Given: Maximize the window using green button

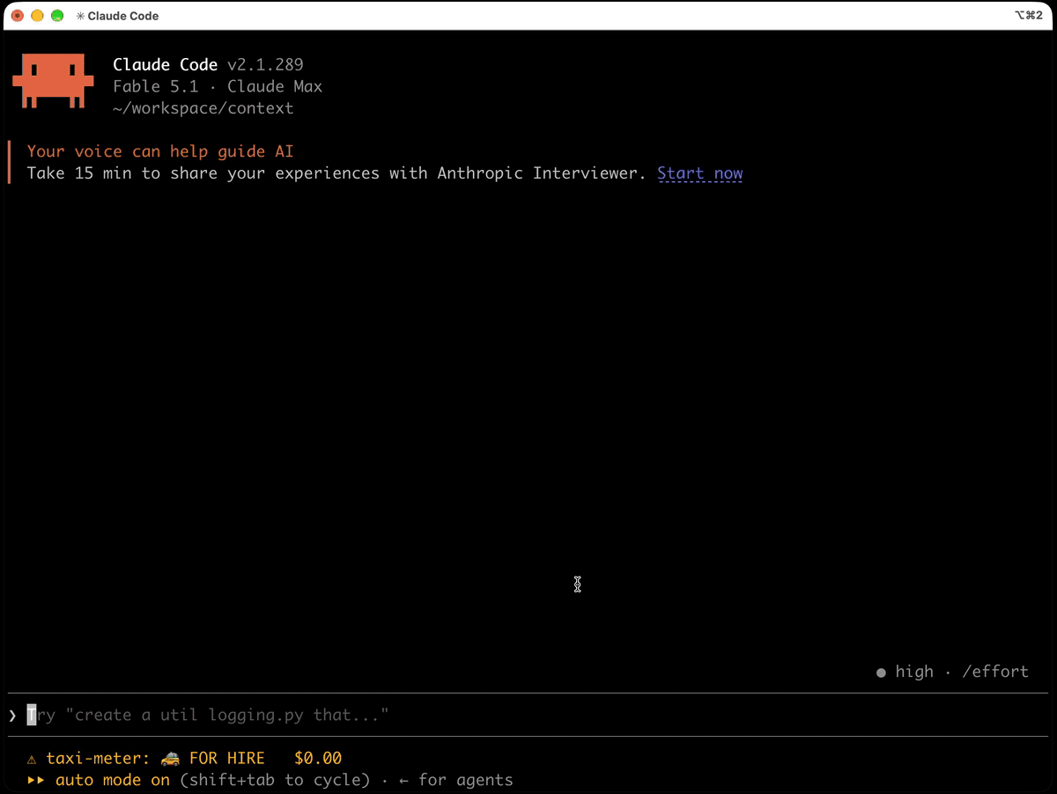Looking at the screenshot, I should tap(57, 16).
